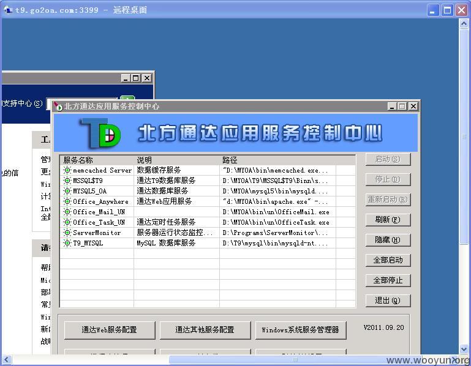
Task: Stop all services with 全部停止
Action: 388,280
